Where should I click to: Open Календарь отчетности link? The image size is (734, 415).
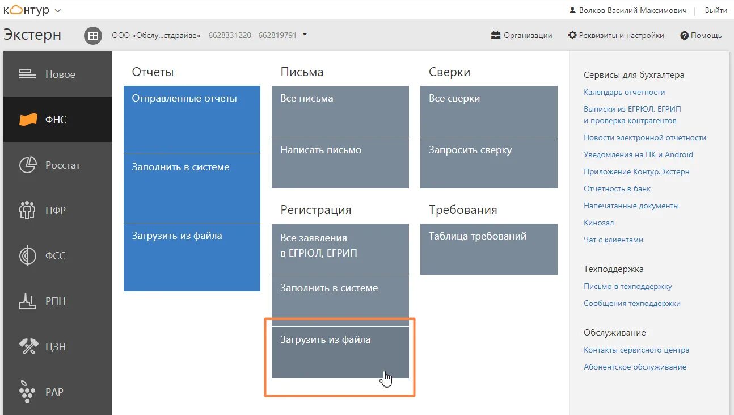pos(624,92)
